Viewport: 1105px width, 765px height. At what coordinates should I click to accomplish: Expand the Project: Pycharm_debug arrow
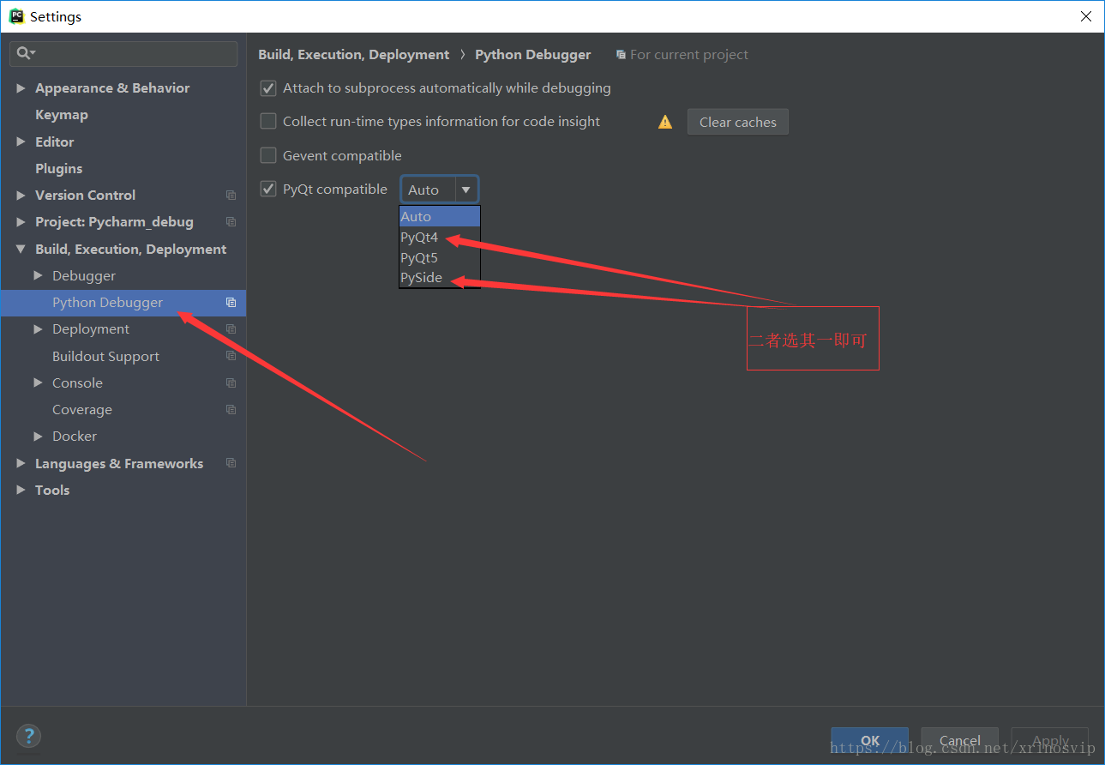[x=21, y=222]
